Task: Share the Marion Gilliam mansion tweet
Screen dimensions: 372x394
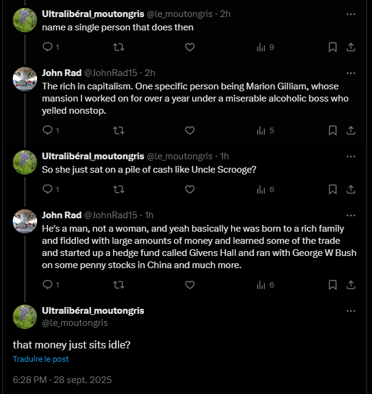Action: pos(351,130)
